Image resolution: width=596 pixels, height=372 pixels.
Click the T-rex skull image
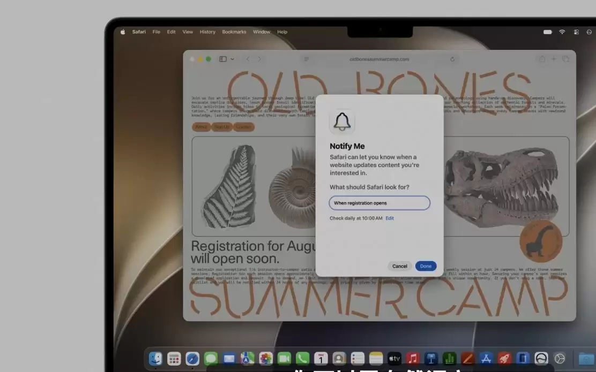coord(502,186)
